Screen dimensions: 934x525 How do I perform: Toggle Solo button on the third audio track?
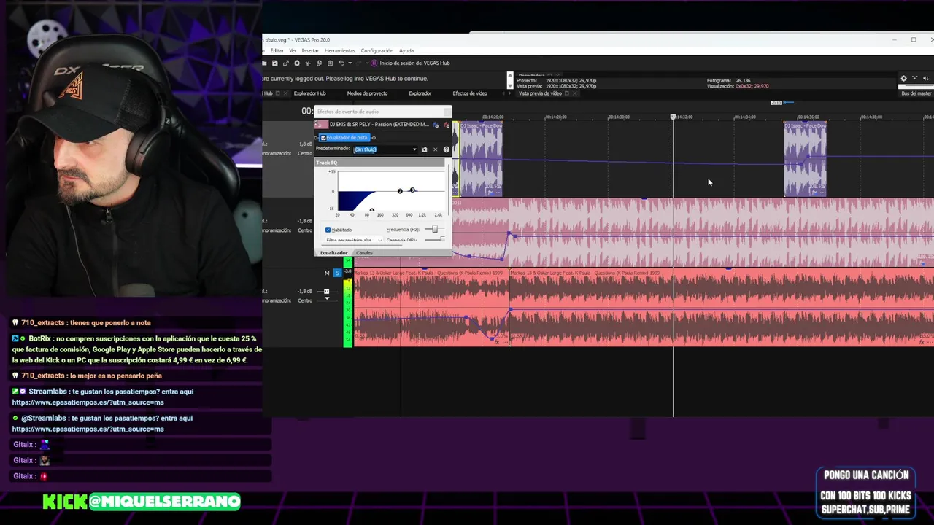pyautogui.click(x=337, y=273)
